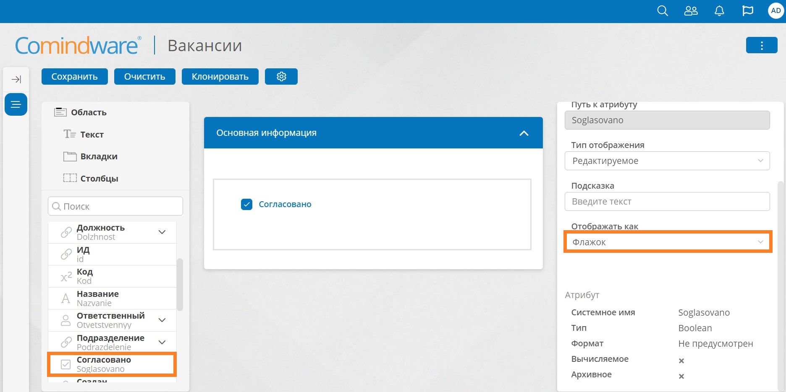Select the Столбцы element
The image size is (786, 392).
click(x=100, y=179)
